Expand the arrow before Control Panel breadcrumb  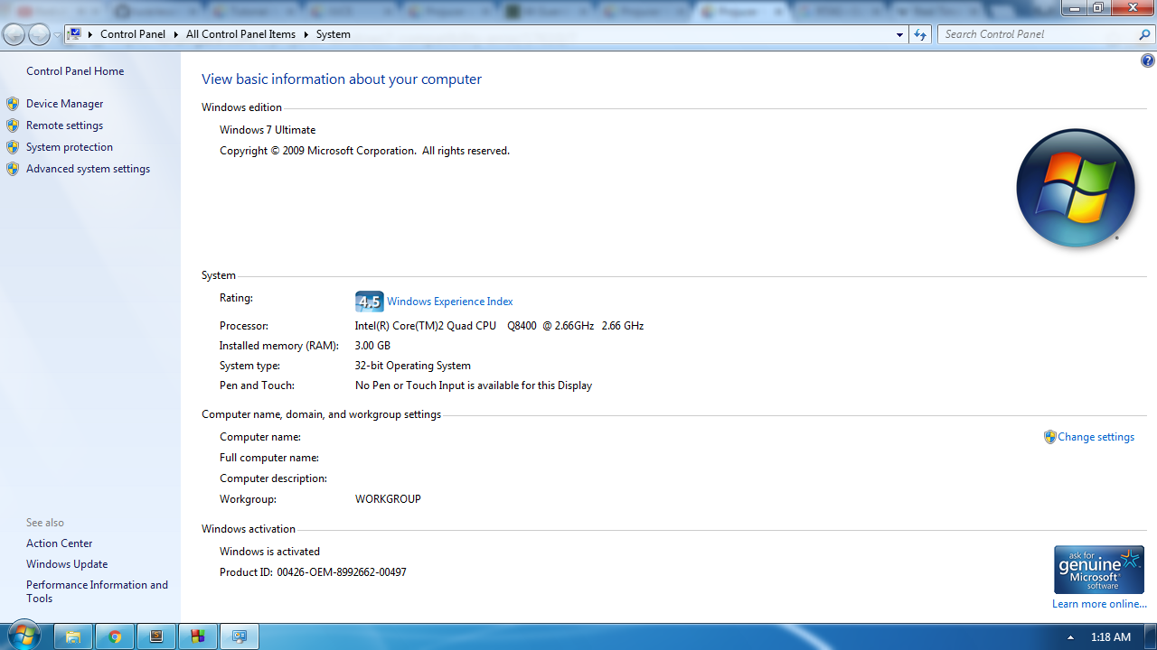[x=90, y=34]
